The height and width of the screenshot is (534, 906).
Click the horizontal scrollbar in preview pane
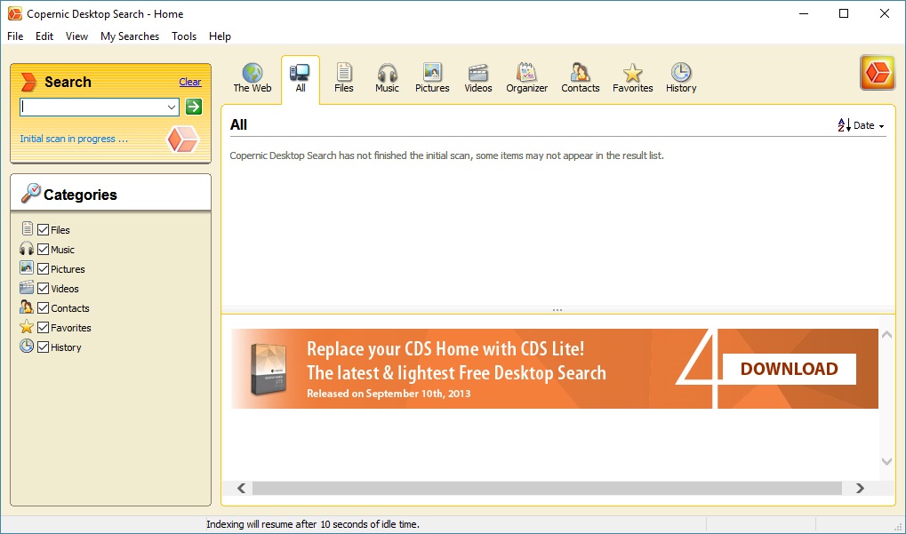tap(546, 488)
